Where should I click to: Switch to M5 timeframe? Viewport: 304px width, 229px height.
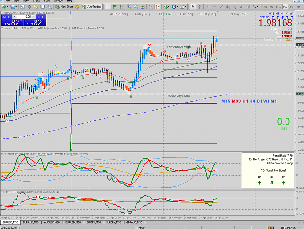click(x=271, y=7)
